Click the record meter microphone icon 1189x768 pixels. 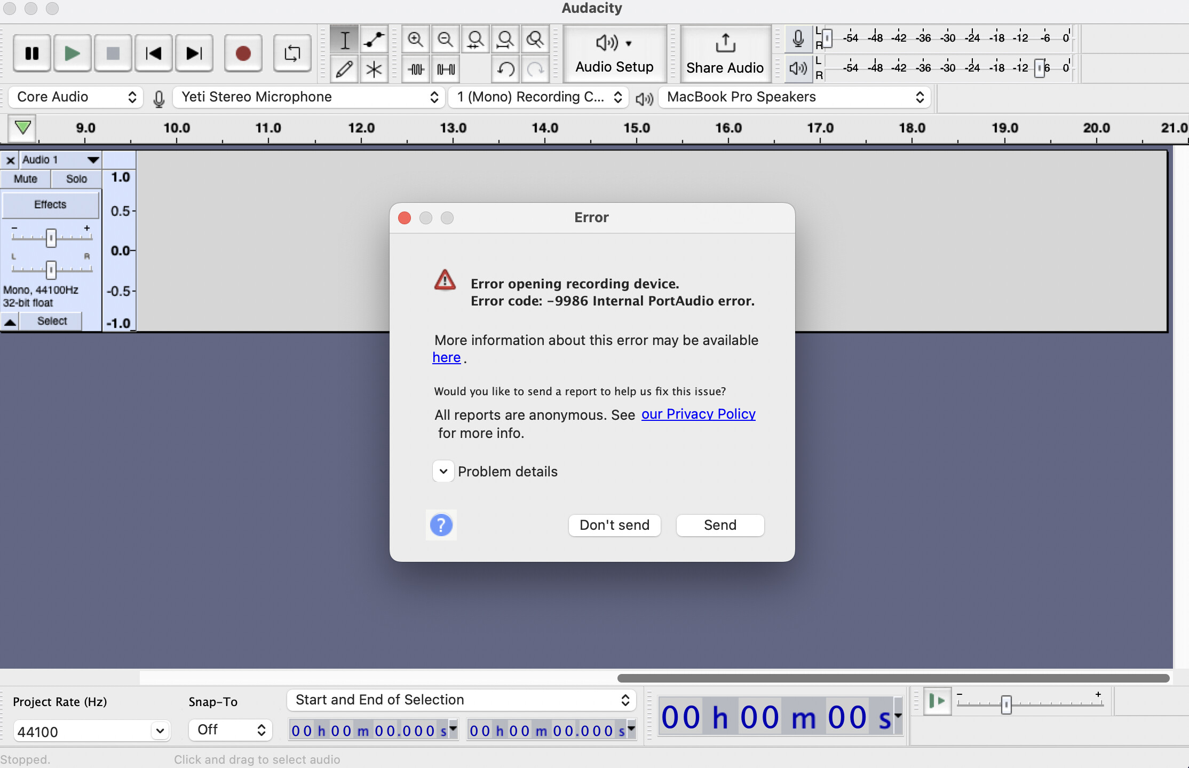798,38
